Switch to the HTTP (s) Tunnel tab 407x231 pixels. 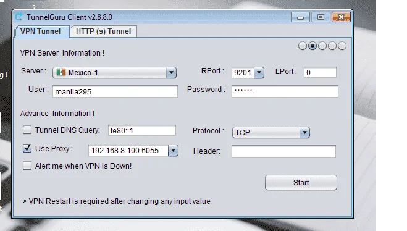coord(103,31)
